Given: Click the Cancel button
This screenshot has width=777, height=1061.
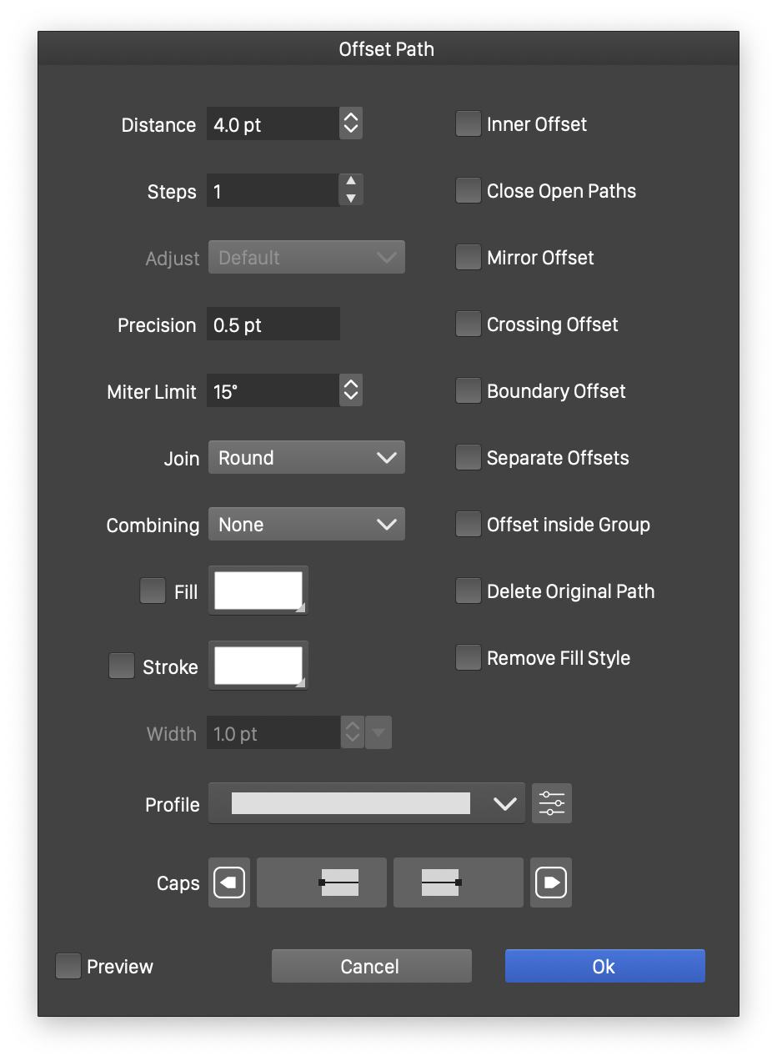Looking at the screenshot, I should [371, 966].
